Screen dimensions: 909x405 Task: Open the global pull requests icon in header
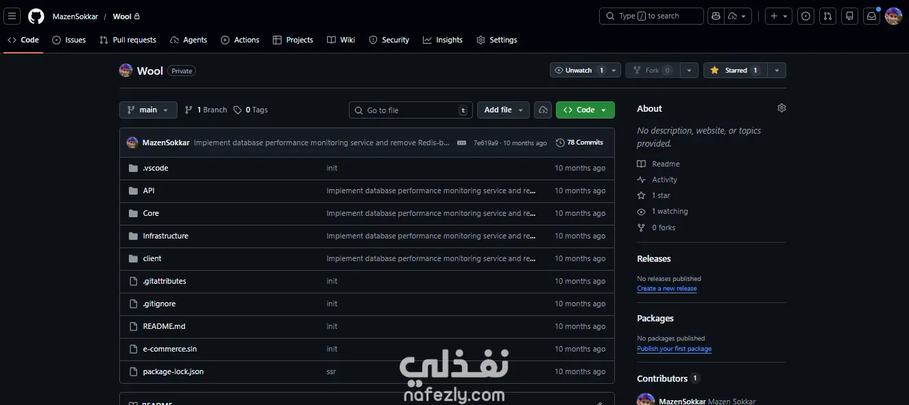point(828,16)
